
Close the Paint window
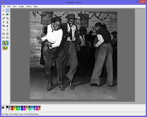143,2
